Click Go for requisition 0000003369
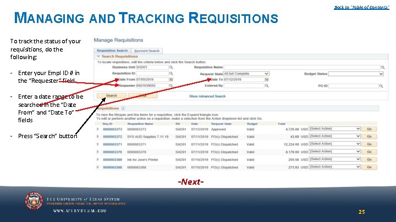 click(369, 160)
